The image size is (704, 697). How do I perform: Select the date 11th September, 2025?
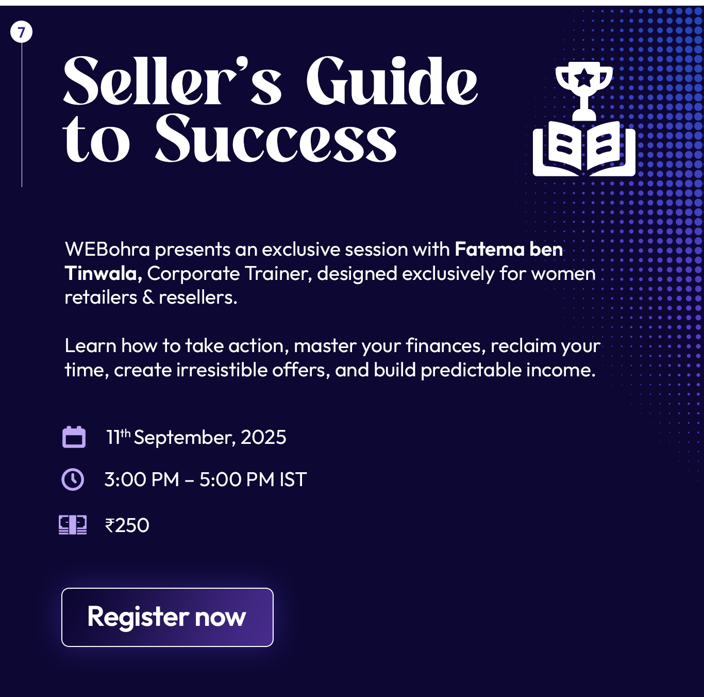[x=196, y=437]
